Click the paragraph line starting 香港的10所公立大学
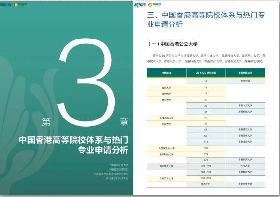 [209, 56]
